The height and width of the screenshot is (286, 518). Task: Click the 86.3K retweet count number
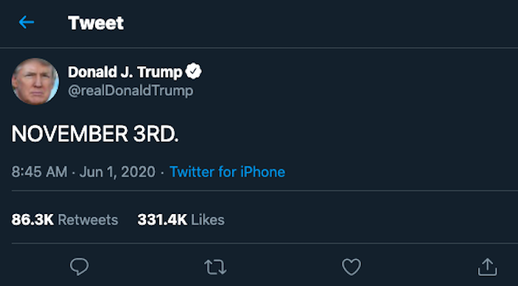click(x=32, y=220)
